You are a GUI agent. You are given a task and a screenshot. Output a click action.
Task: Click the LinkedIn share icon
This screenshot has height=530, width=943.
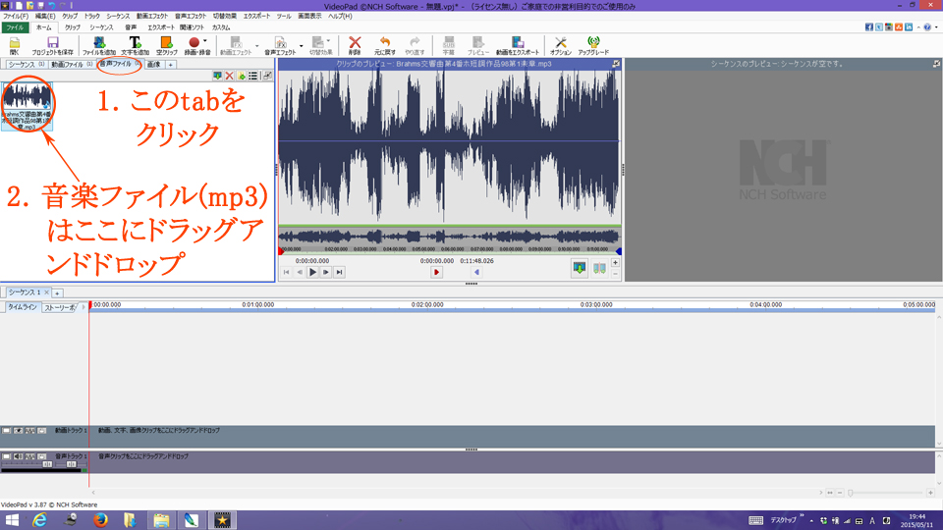(x=909, y=27)
